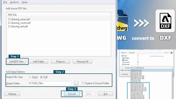
Task: Expand the Save as type dropdown
Action: click(x=152, y=70)
